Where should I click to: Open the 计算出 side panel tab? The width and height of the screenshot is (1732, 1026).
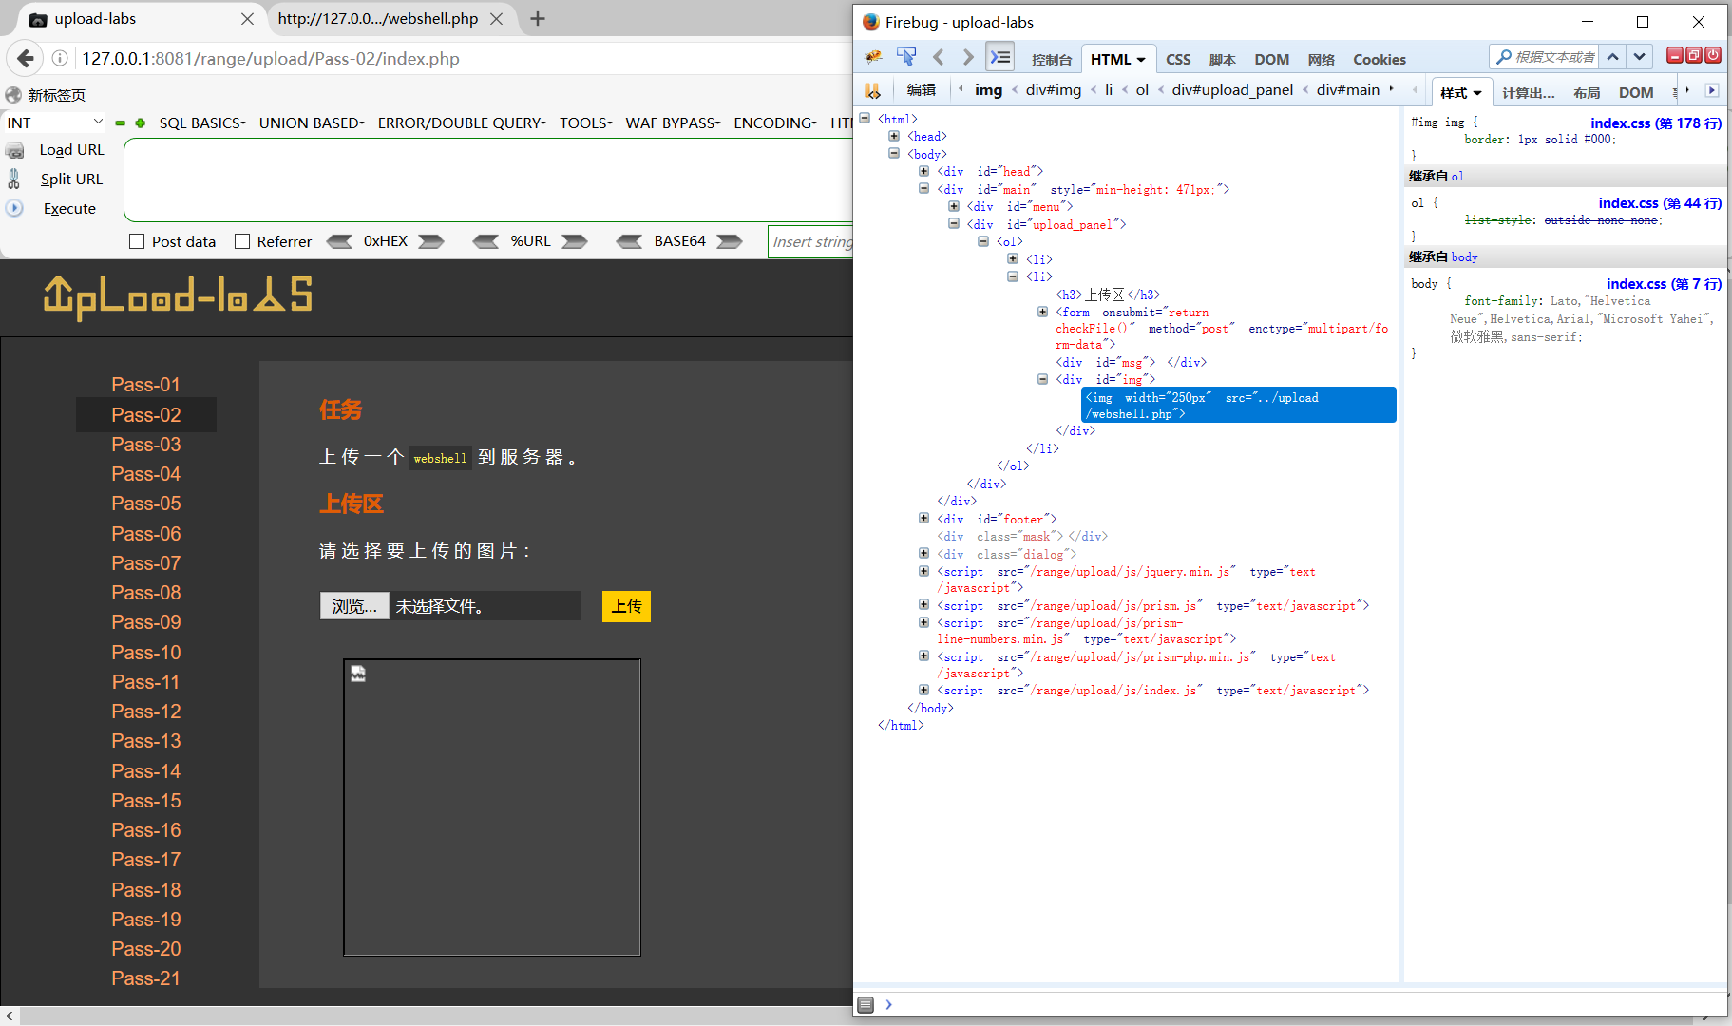tap(1528, 92)
